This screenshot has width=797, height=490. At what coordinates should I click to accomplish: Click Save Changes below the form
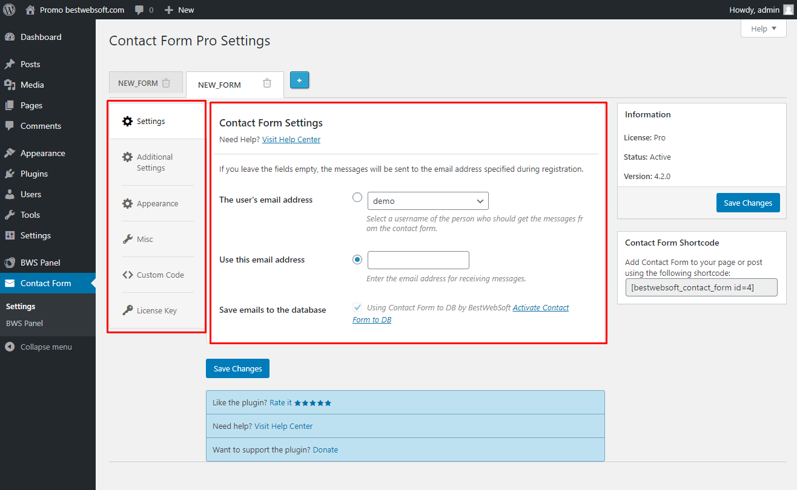pos(237,368)
